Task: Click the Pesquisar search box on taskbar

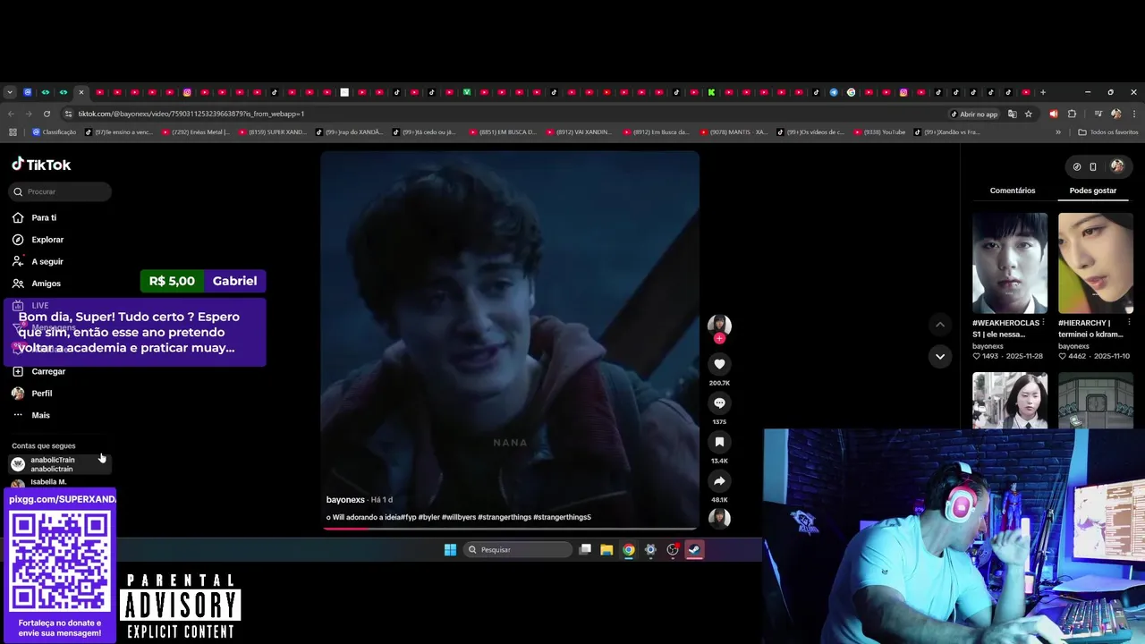Action: pyautogui.click(x=519, y=549)
